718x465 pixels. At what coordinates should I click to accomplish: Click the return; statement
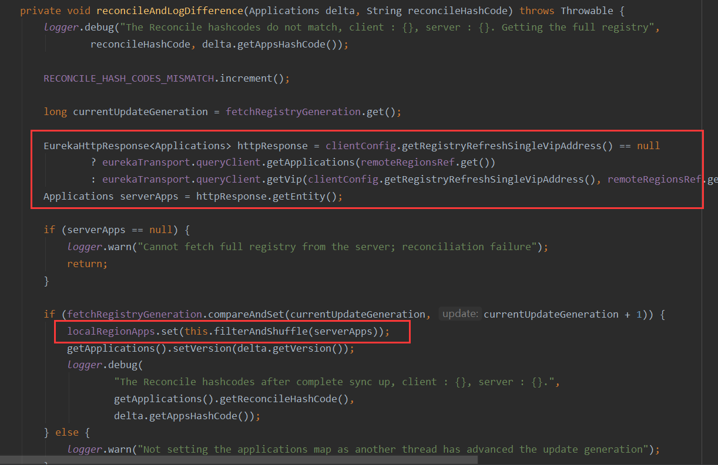coord(88,264)
